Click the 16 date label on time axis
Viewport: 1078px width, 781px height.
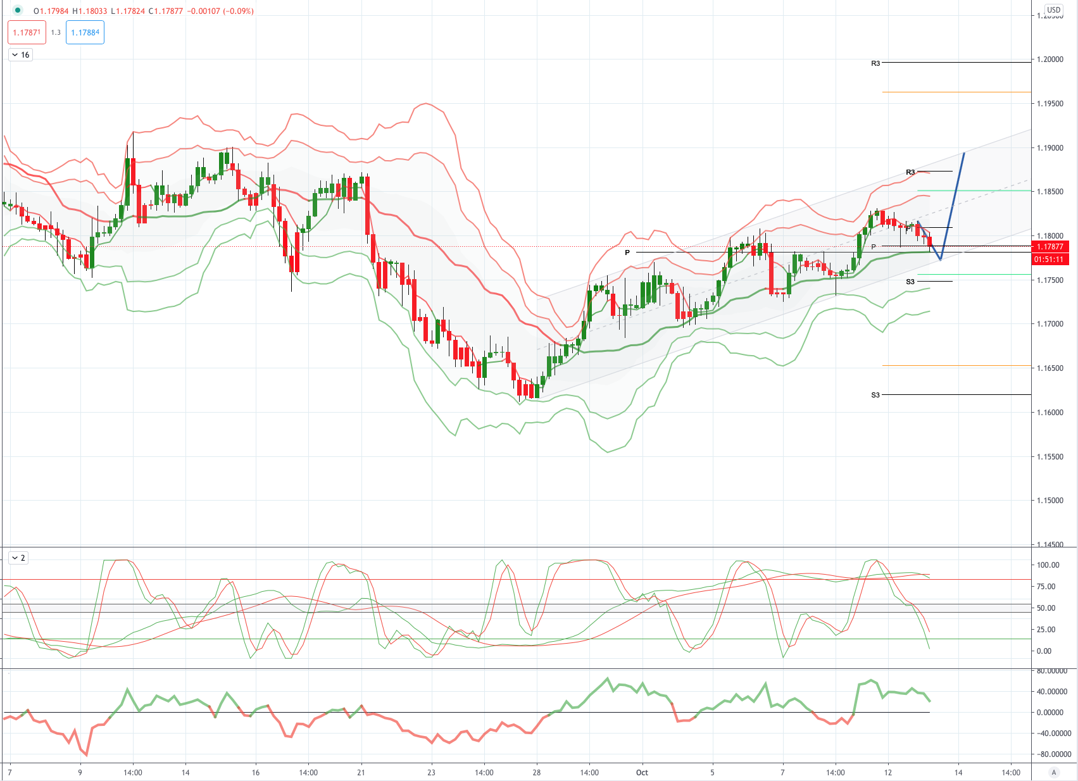pyautogui.click(x=256, y=772)
